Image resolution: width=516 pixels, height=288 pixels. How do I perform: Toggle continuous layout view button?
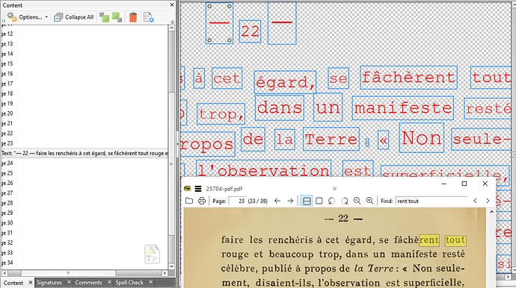pyautogui.click(x=307, y=201)
